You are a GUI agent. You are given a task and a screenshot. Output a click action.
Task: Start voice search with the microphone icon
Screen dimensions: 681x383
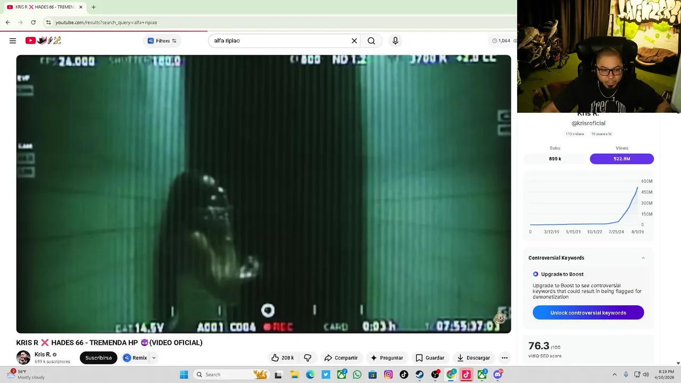click(395, 40)
